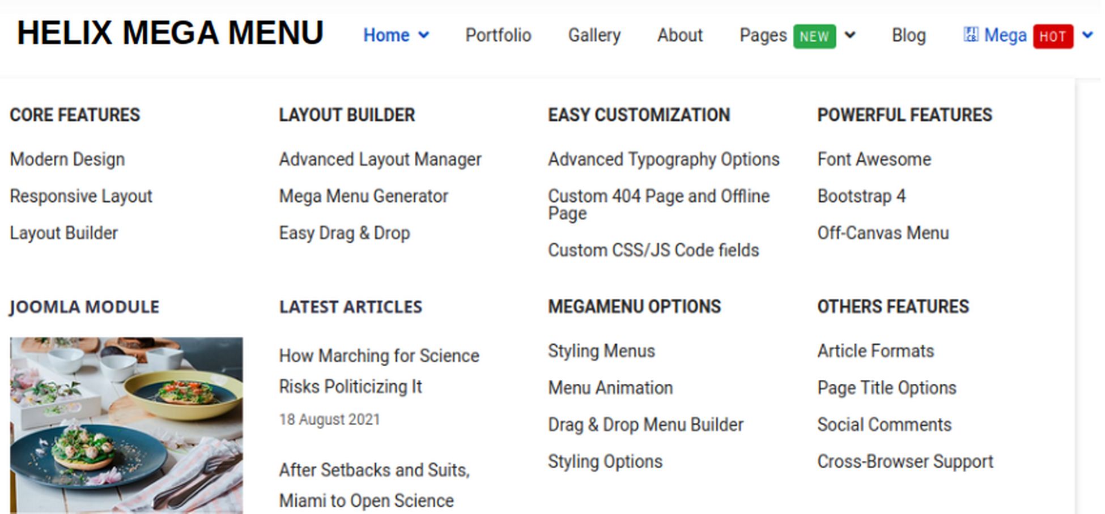Screen dimensions: 1105x514
Task: Click the Custom CSS/JS Code fields link
Action: coord(653,250)
